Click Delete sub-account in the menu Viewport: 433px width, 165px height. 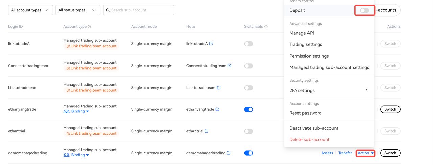pos(309,139)
